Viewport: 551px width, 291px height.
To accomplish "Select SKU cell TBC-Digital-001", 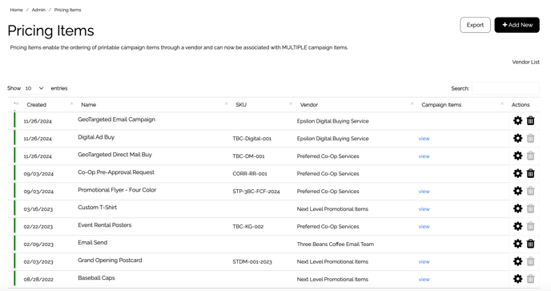I will pyautogui.click(x=252, y=139).
